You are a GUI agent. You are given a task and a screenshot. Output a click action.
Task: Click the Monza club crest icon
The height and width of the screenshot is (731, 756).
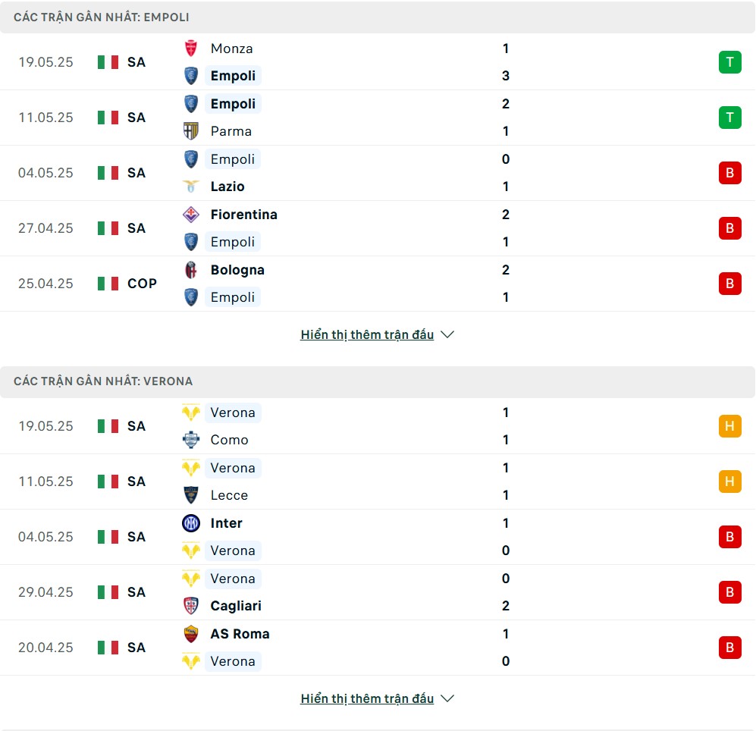[x=191, y=49]
